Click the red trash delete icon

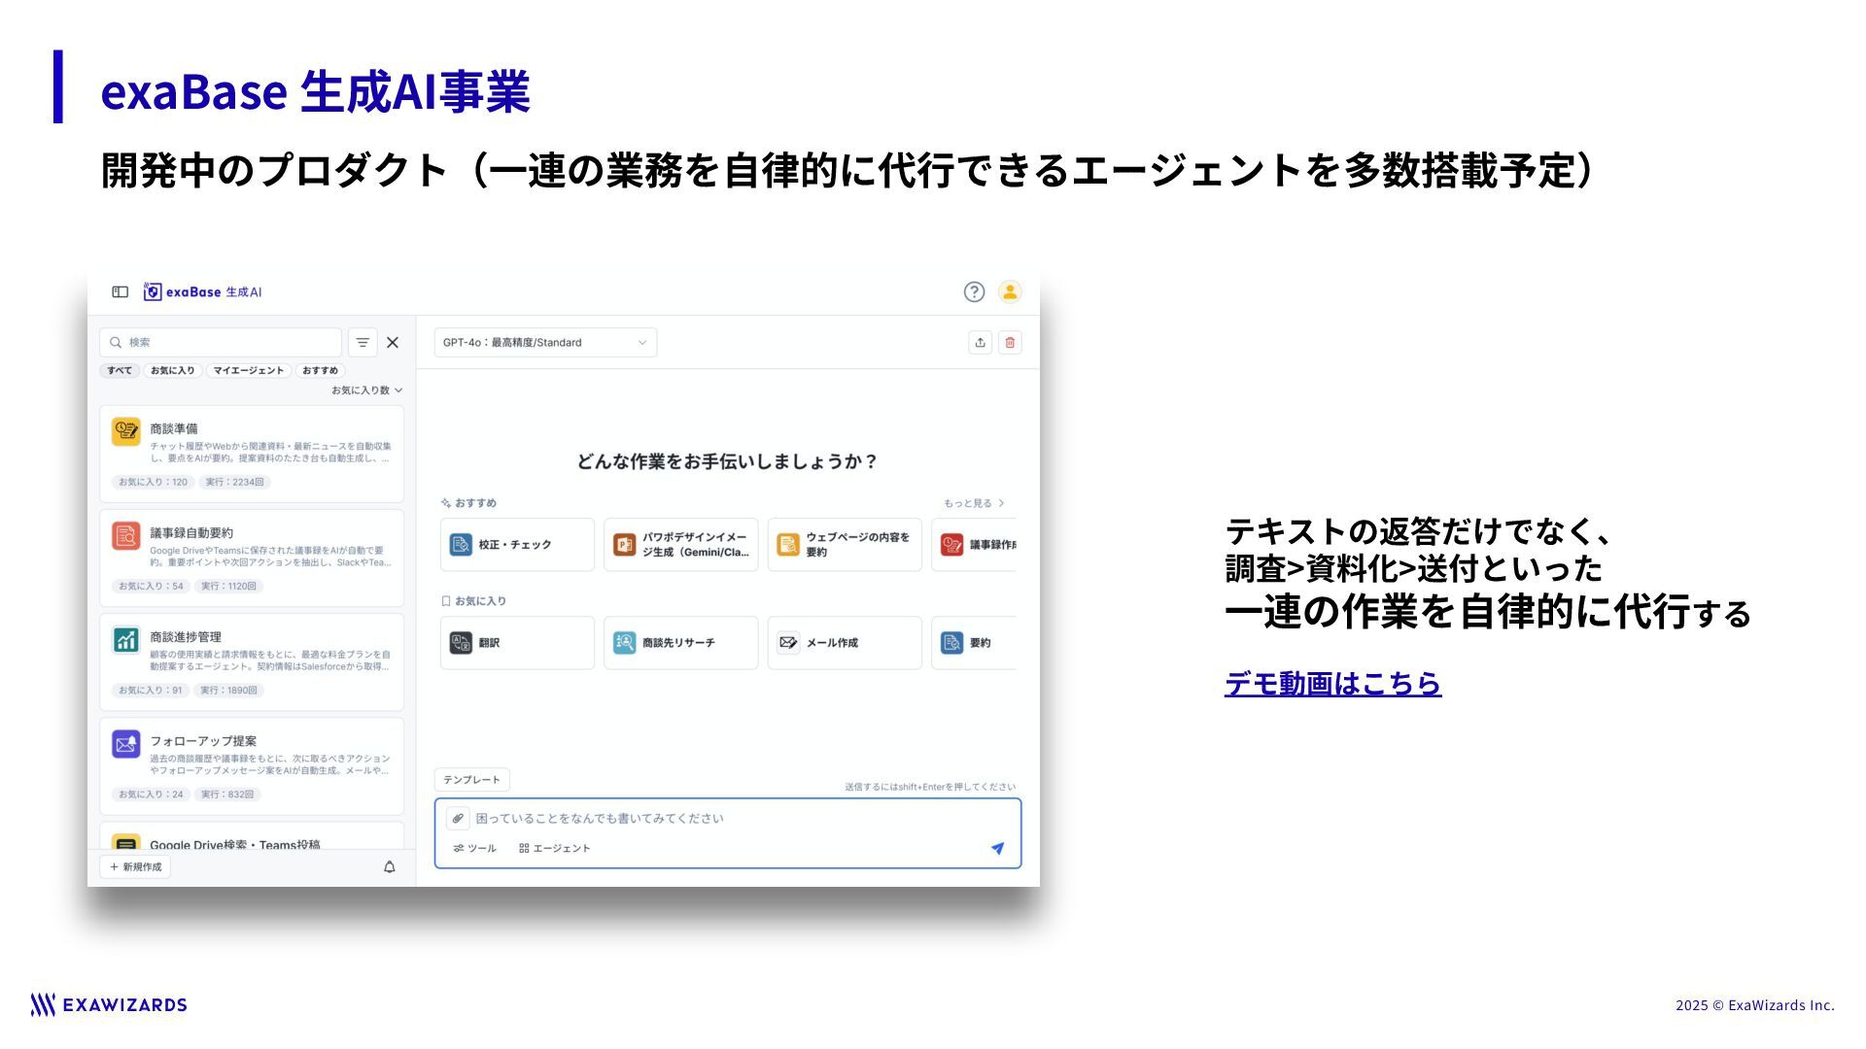[1010, 342]
